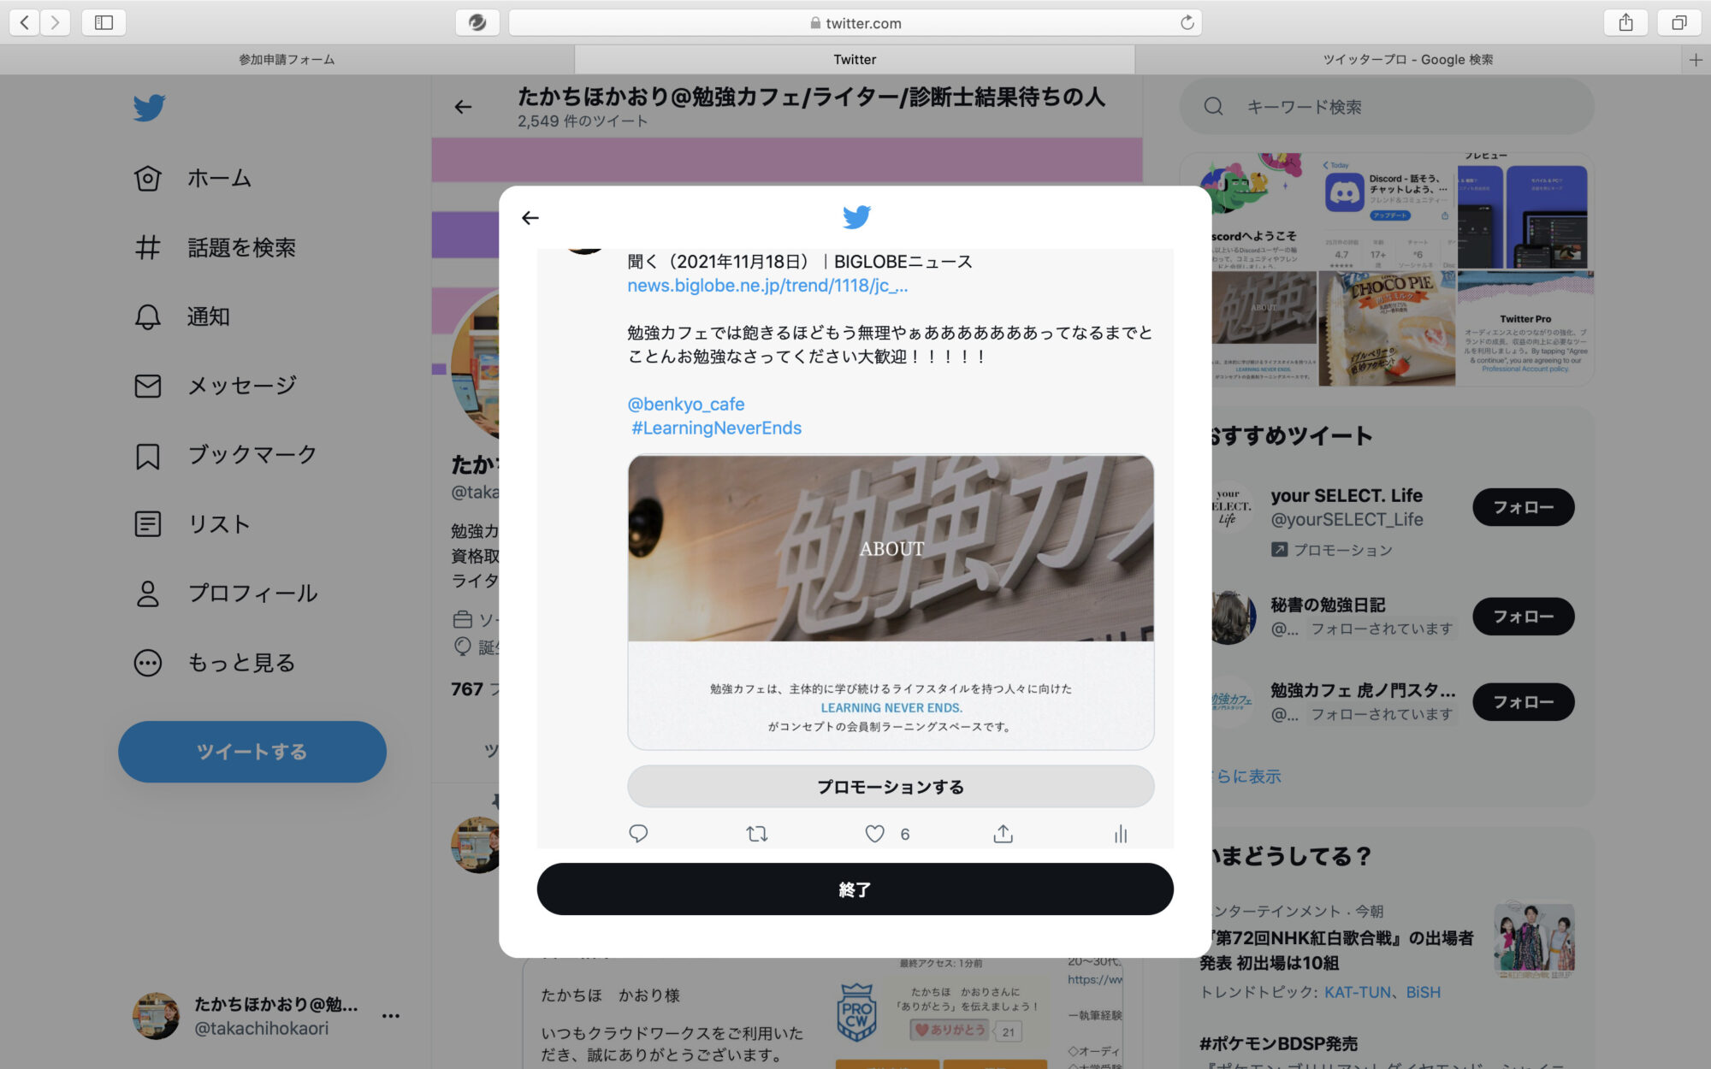1711x1069 pixels.
Task: Switch to the Twitter browser tab
Action: (x=855, y=59)
